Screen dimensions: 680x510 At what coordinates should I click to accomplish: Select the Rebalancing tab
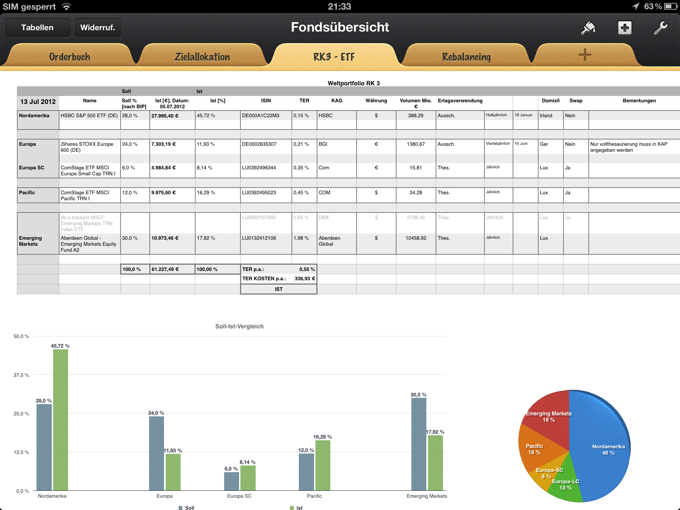(x=466, y=57)
